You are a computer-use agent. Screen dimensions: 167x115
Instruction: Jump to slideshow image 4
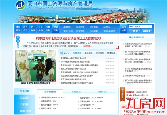(x=52, y=80)
